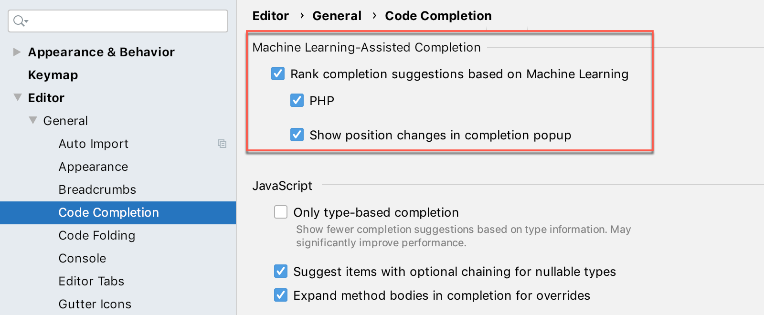764x315 pixels.
Task: Collapse the General subtree arrow
Action: pyautogui.click(x=33, y=120)
